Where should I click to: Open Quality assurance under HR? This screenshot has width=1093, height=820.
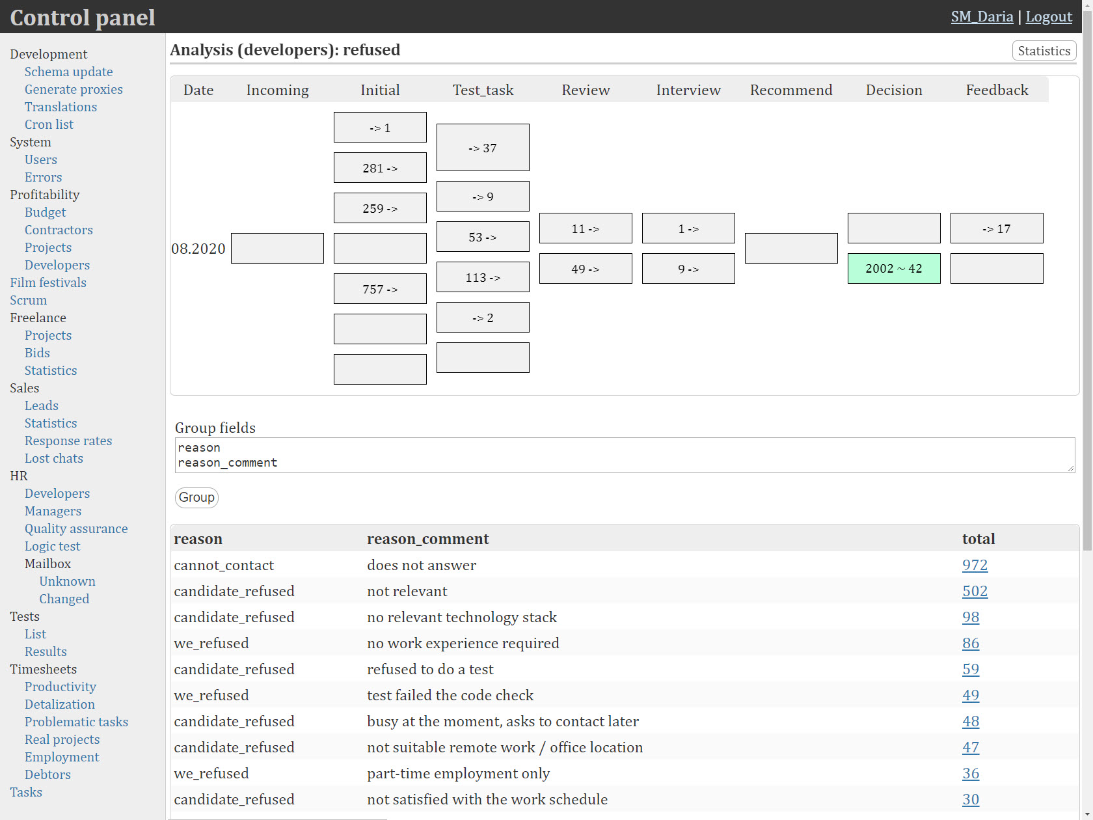pyautogui.click(x=76, y=528)
